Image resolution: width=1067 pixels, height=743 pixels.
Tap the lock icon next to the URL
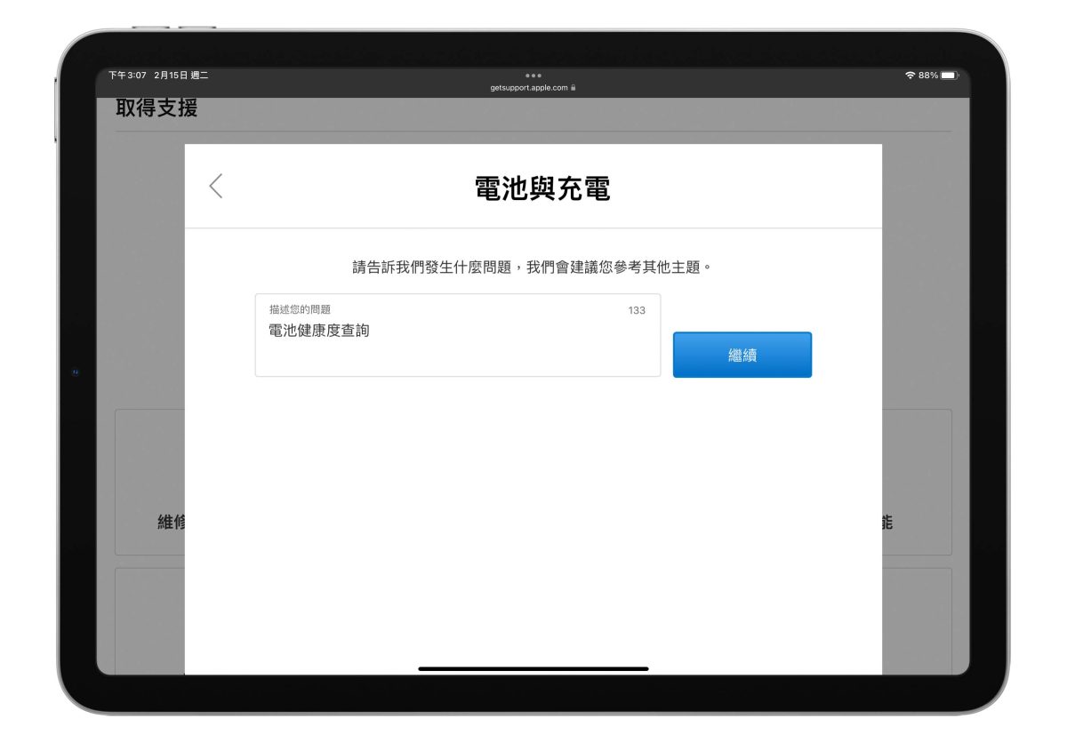(574, 88)
